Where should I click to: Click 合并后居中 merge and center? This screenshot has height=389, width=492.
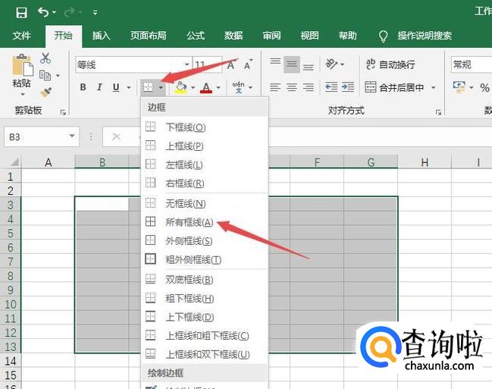(x=394, y=87)
